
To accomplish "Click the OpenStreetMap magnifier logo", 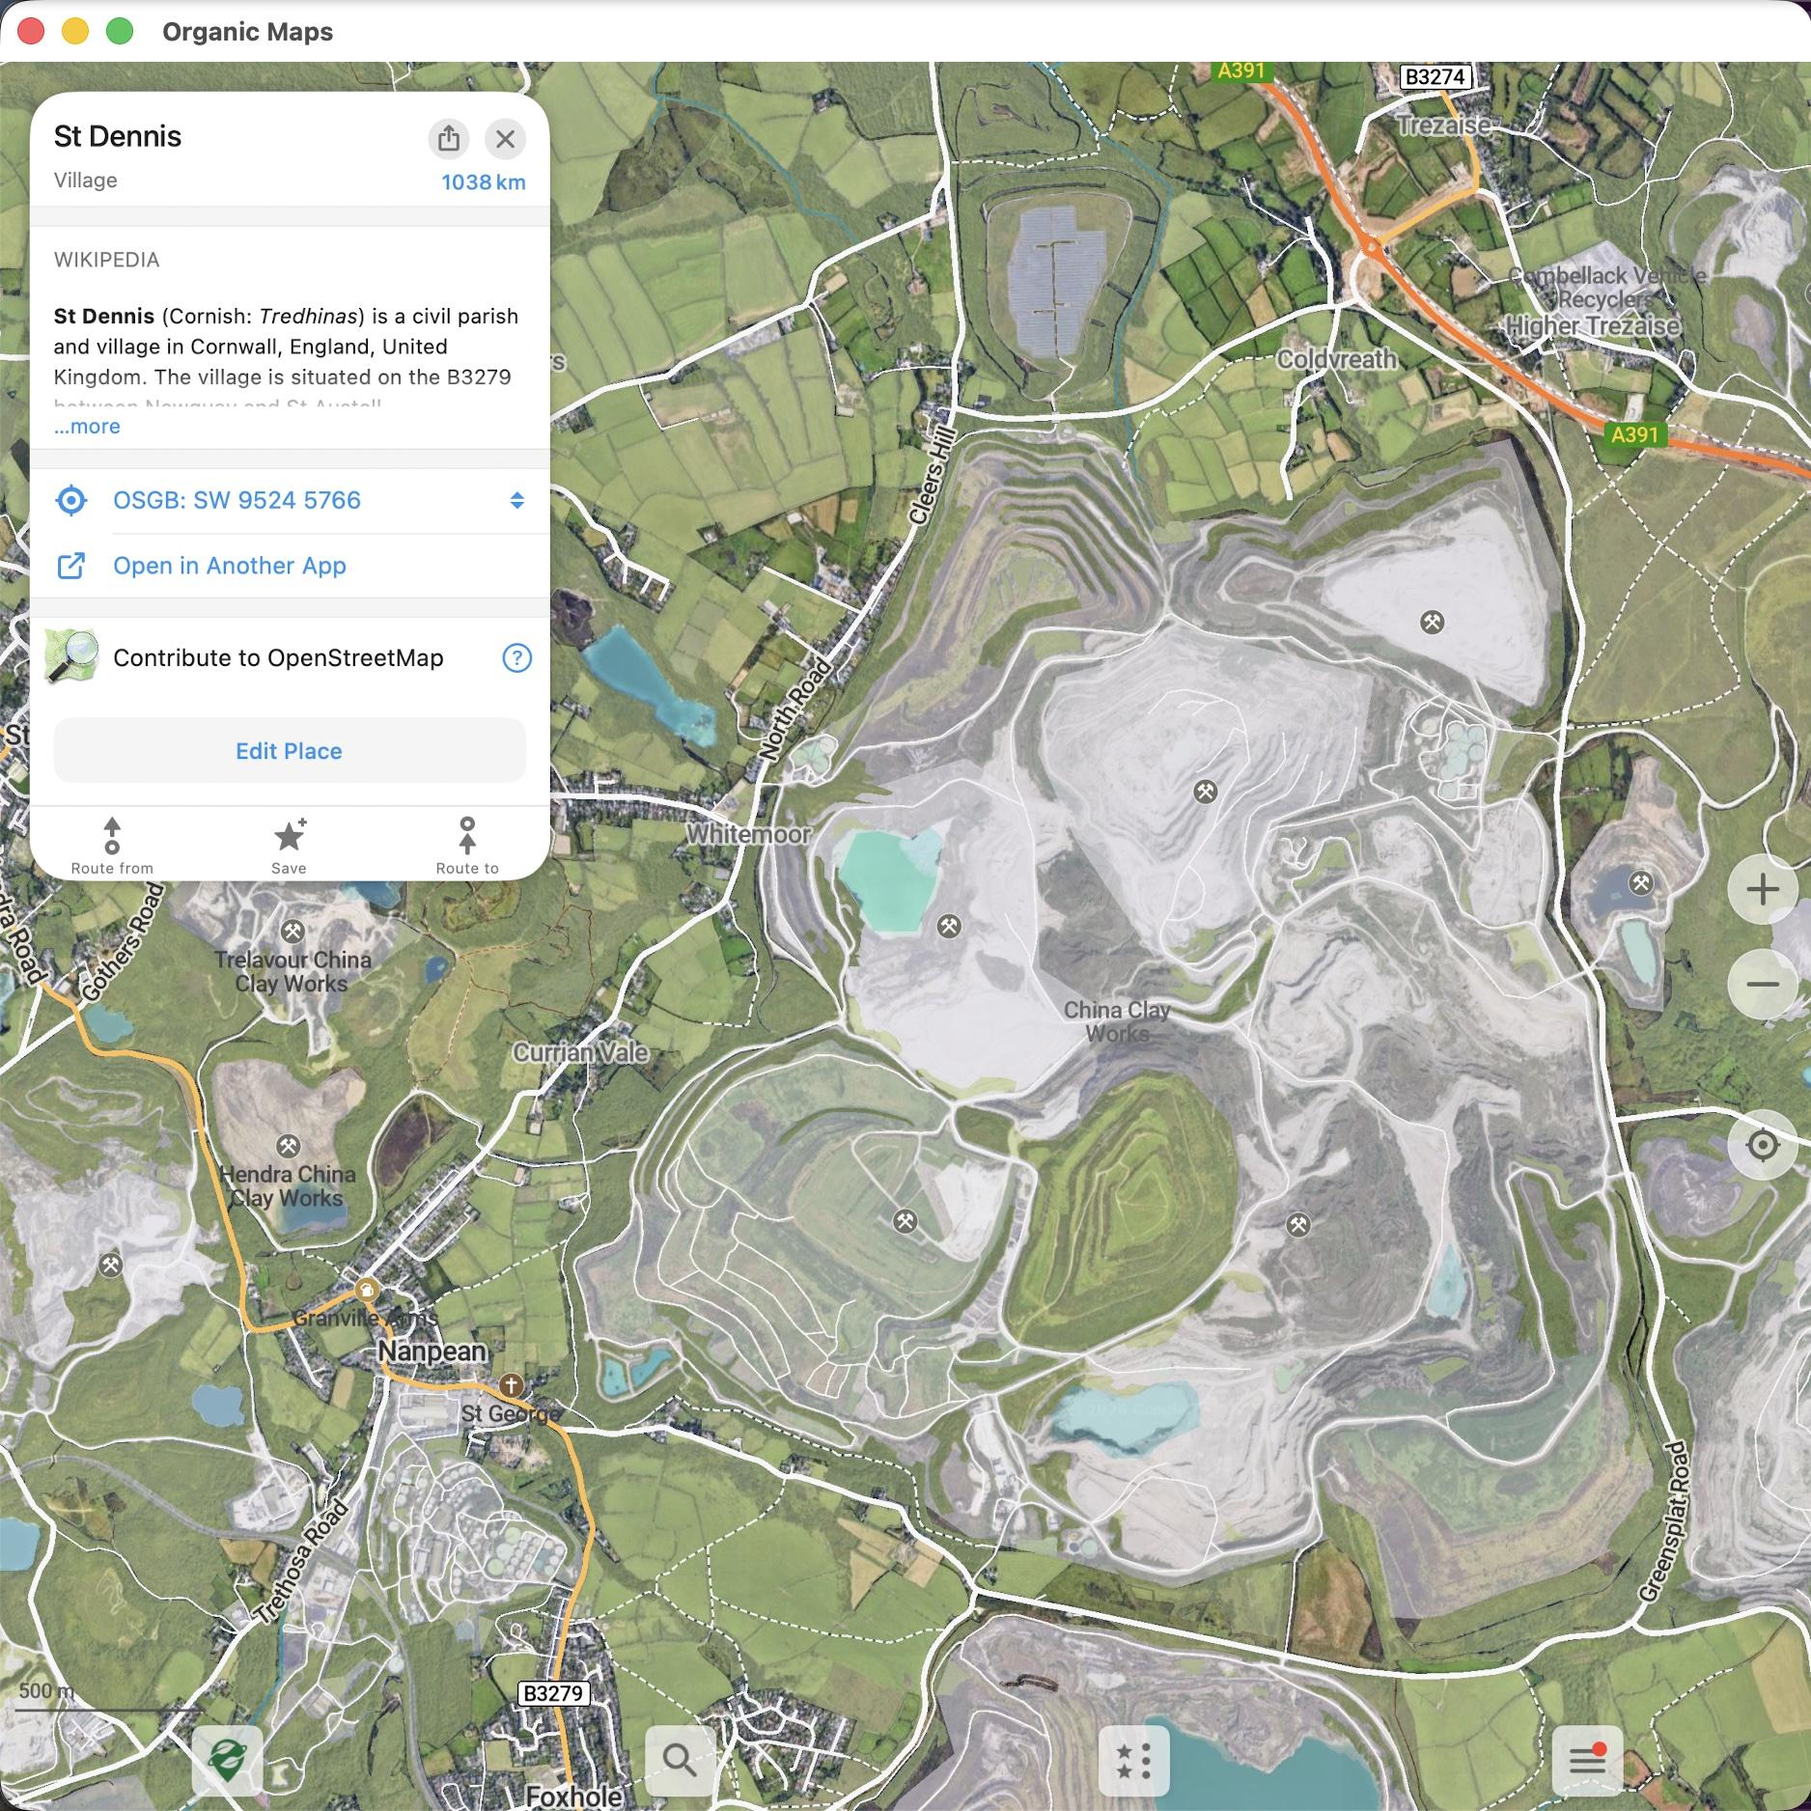I will pos(72,656).
